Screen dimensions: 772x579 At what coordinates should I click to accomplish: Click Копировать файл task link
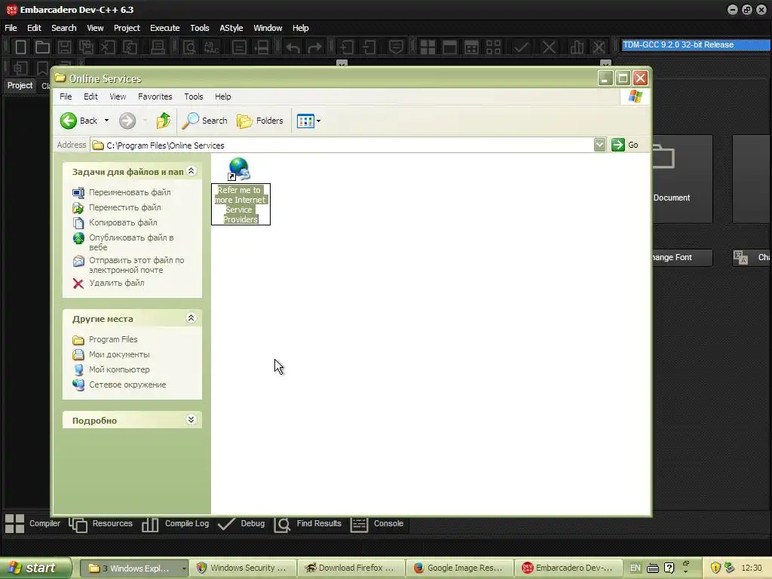(123, 222)
